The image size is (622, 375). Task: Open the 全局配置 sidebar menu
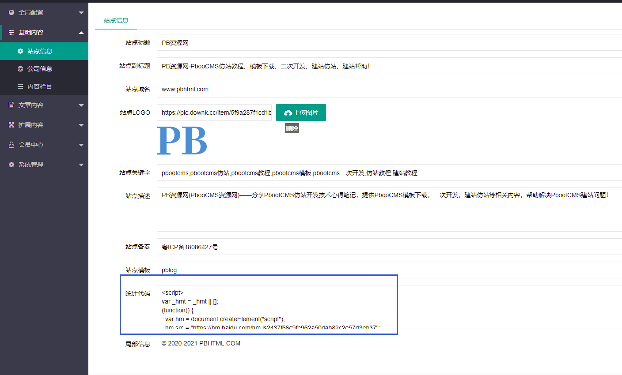click(44, 12)
